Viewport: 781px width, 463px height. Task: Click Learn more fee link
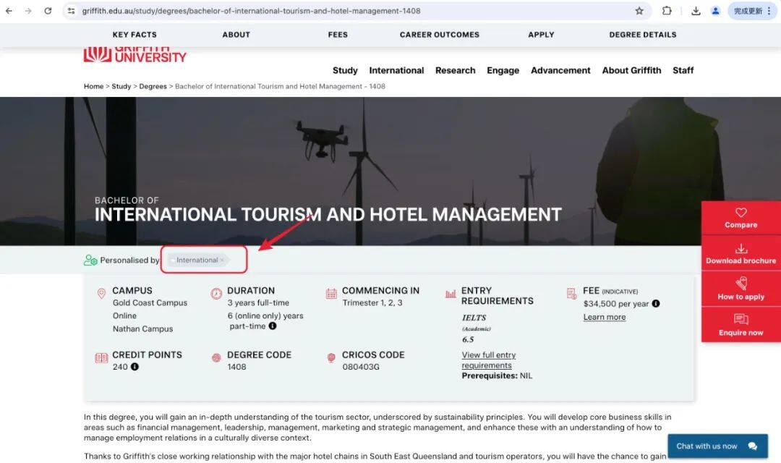(604, 317)
